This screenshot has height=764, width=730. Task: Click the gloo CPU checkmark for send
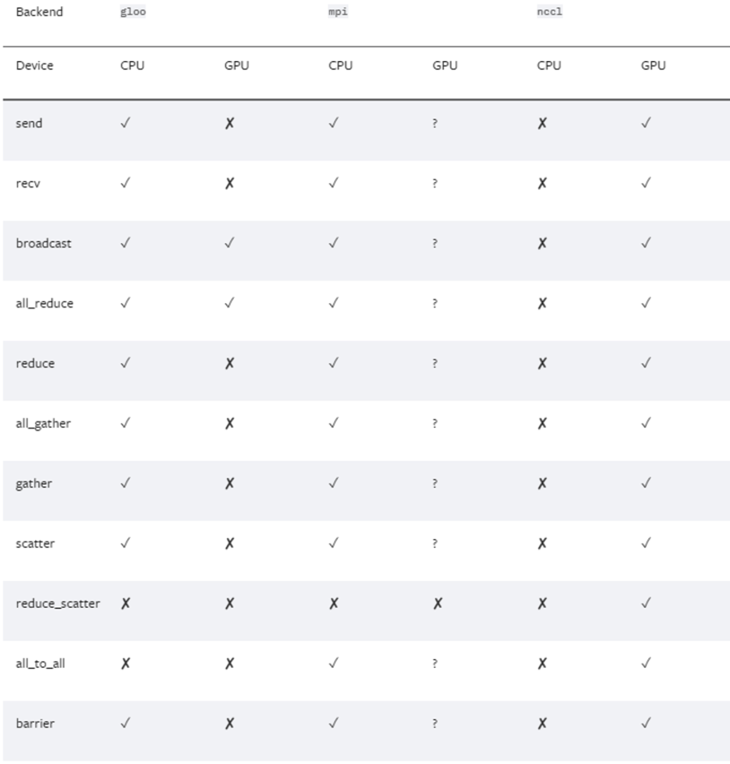coord(125,123)
